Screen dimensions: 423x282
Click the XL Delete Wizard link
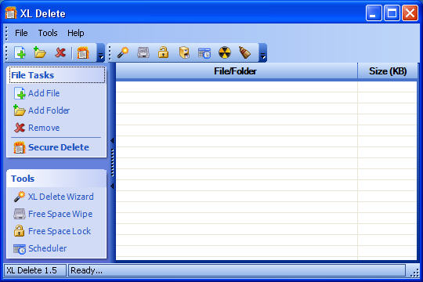(60, 197)
